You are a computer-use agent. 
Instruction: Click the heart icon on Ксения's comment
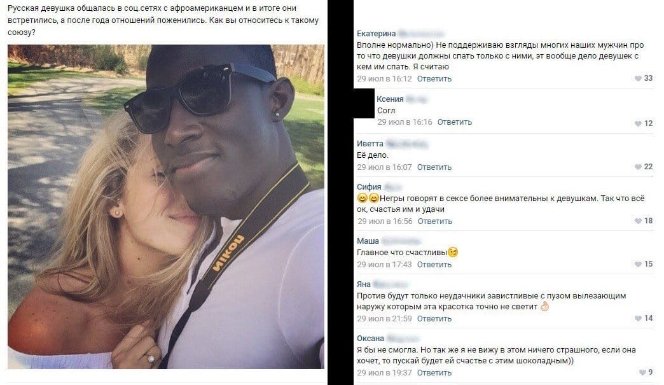pyautogui.click(x=638, y=123)
